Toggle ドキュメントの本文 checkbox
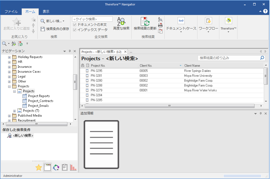270x179 pixels. point(74,25)
